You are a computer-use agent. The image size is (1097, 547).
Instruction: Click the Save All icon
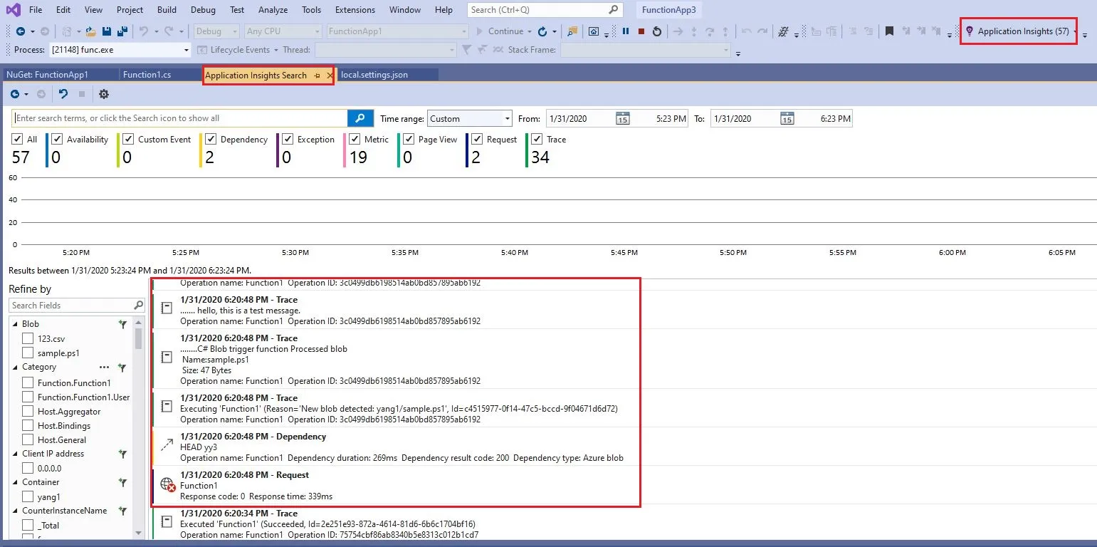(x=122, y=31)
